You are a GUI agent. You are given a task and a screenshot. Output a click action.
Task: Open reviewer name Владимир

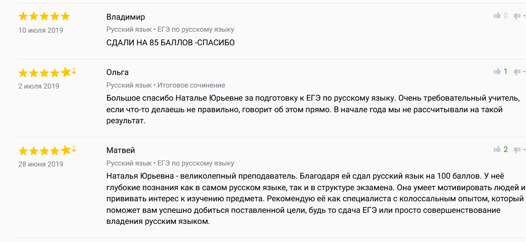[x=126, y=17]
